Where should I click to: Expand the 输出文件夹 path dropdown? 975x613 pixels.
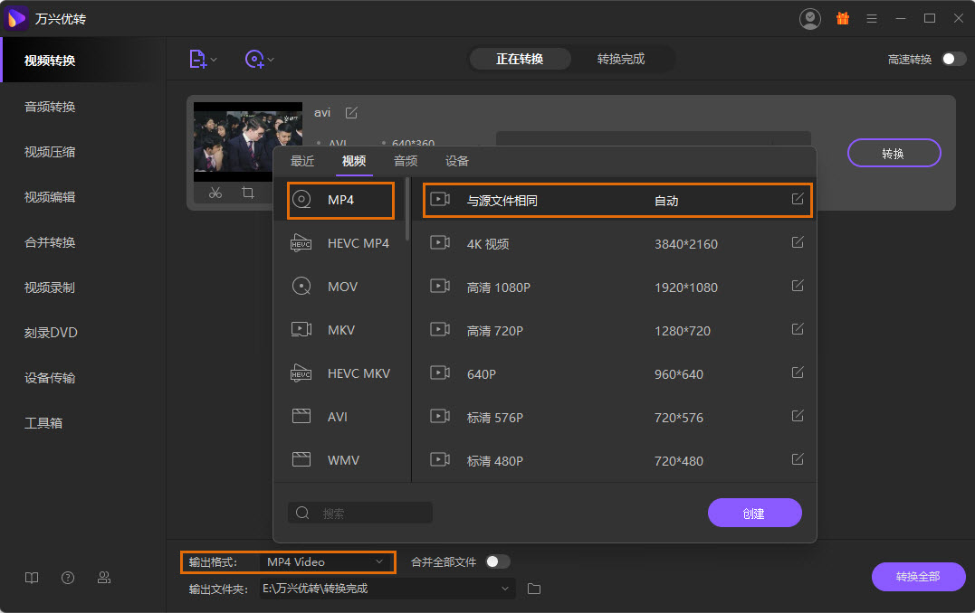505,588
